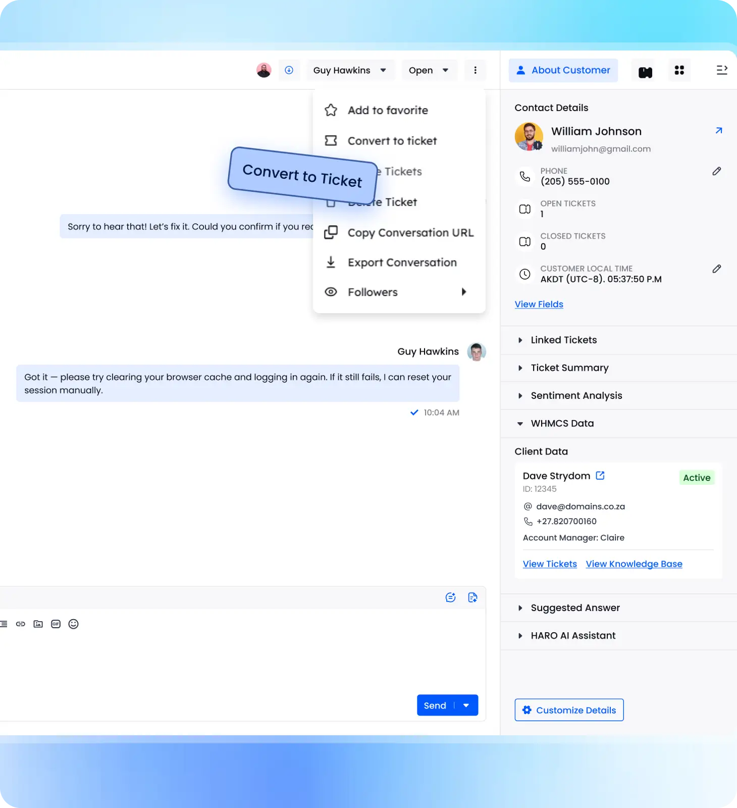Click the document template icon in composer
This screenshot has width=737, height=808.
(472, 597)
